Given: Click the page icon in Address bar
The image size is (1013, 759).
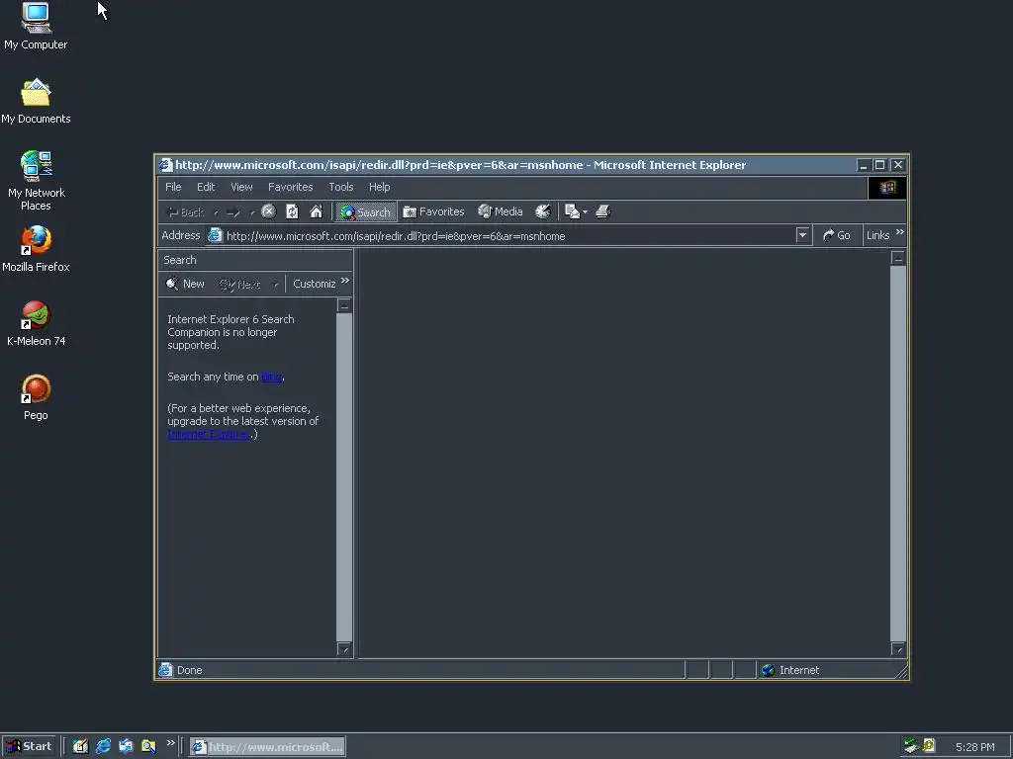Looking at the screenshot, I should coord(215,235).
